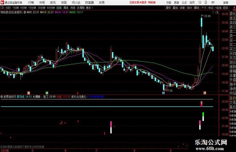Image resolution: width=236 pixels, height=152 pixels.
Task: Open the 版面 menu
Action: (x=176, y=2)
